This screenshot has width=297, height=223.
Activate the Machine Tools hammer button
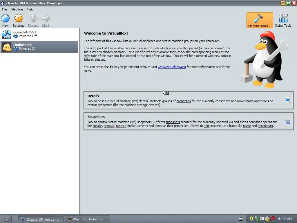pos(258,20)
